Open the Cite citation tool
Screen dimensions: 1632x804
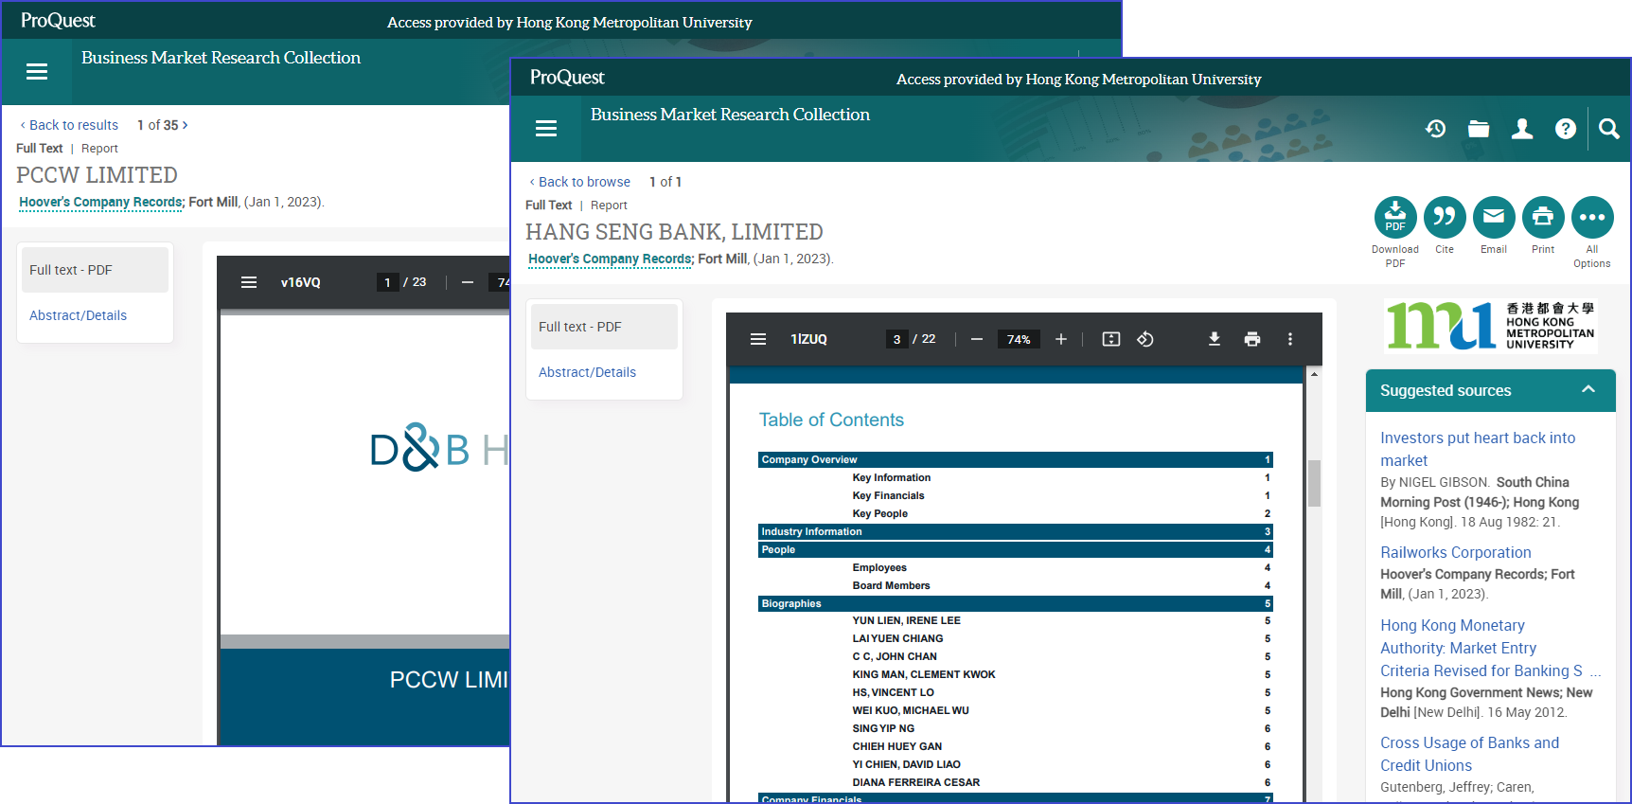[x=1444, y=218]
